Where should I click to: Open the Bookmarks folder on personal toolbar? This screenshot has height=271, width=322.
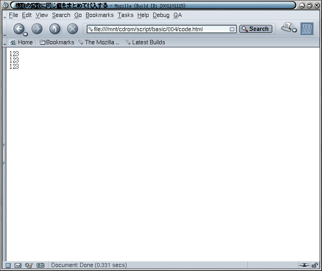pyautogui.click(x=57, y=42)
